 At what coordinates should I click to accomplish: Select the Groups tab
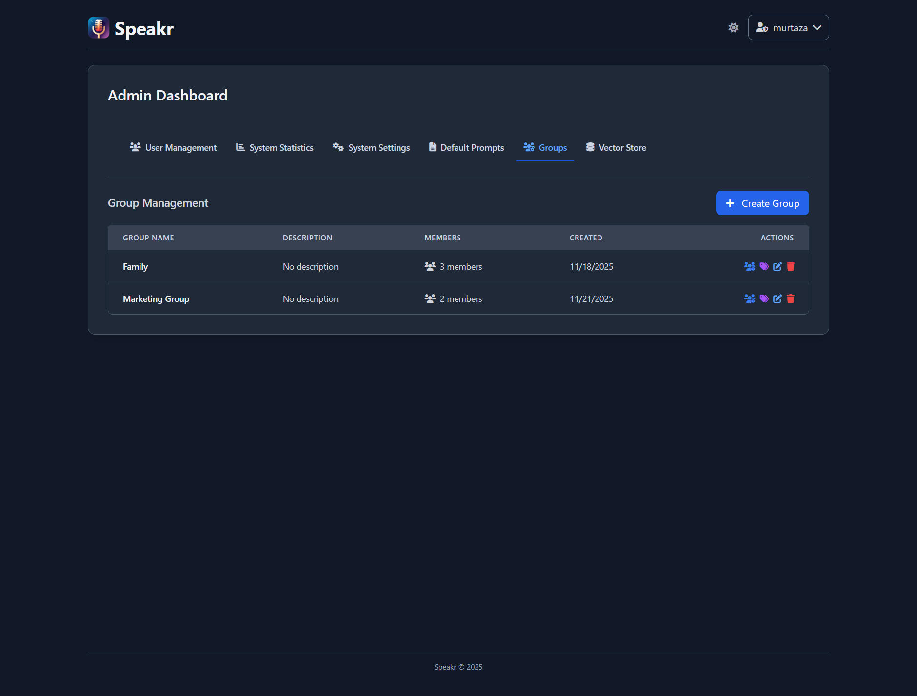pos(545,147)
